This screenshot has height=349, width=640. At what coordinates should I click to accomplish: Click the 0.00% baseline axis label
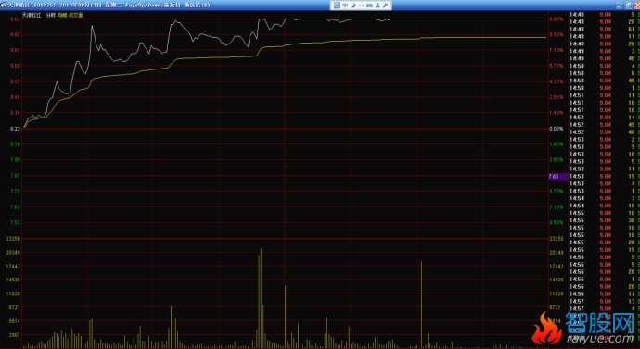(x=557, y=129)
